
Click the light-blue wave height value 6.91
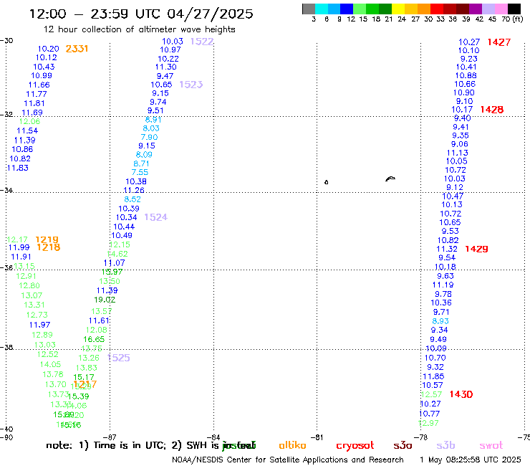[x=153, y=120]
